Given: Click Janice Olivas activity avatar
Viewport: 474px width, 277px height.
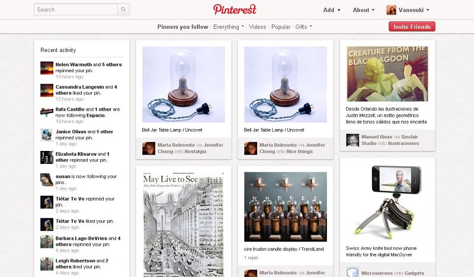Looking at the screenshot, I should point(47,135).
